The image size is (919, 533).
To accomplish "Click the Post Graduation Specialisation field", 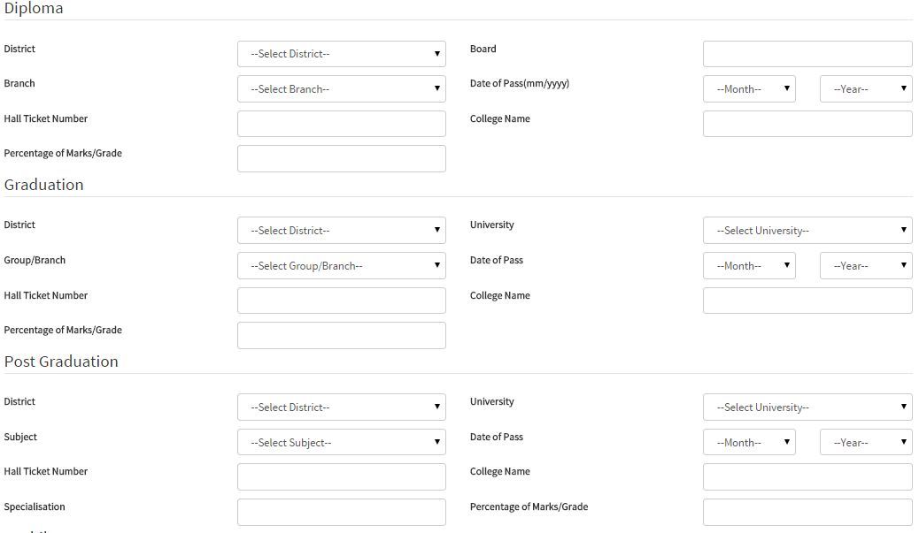I will 341,512.
